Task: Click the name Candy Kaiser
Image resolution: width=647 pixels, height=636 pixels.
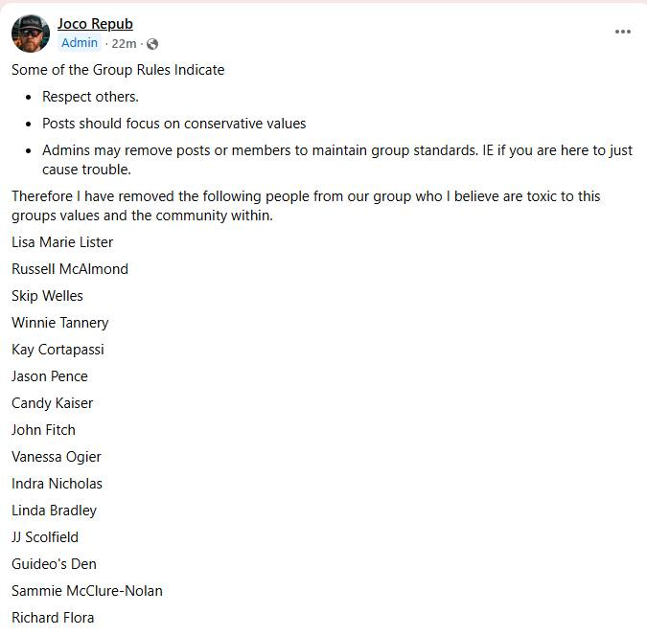Action: (x=53, y=403)
